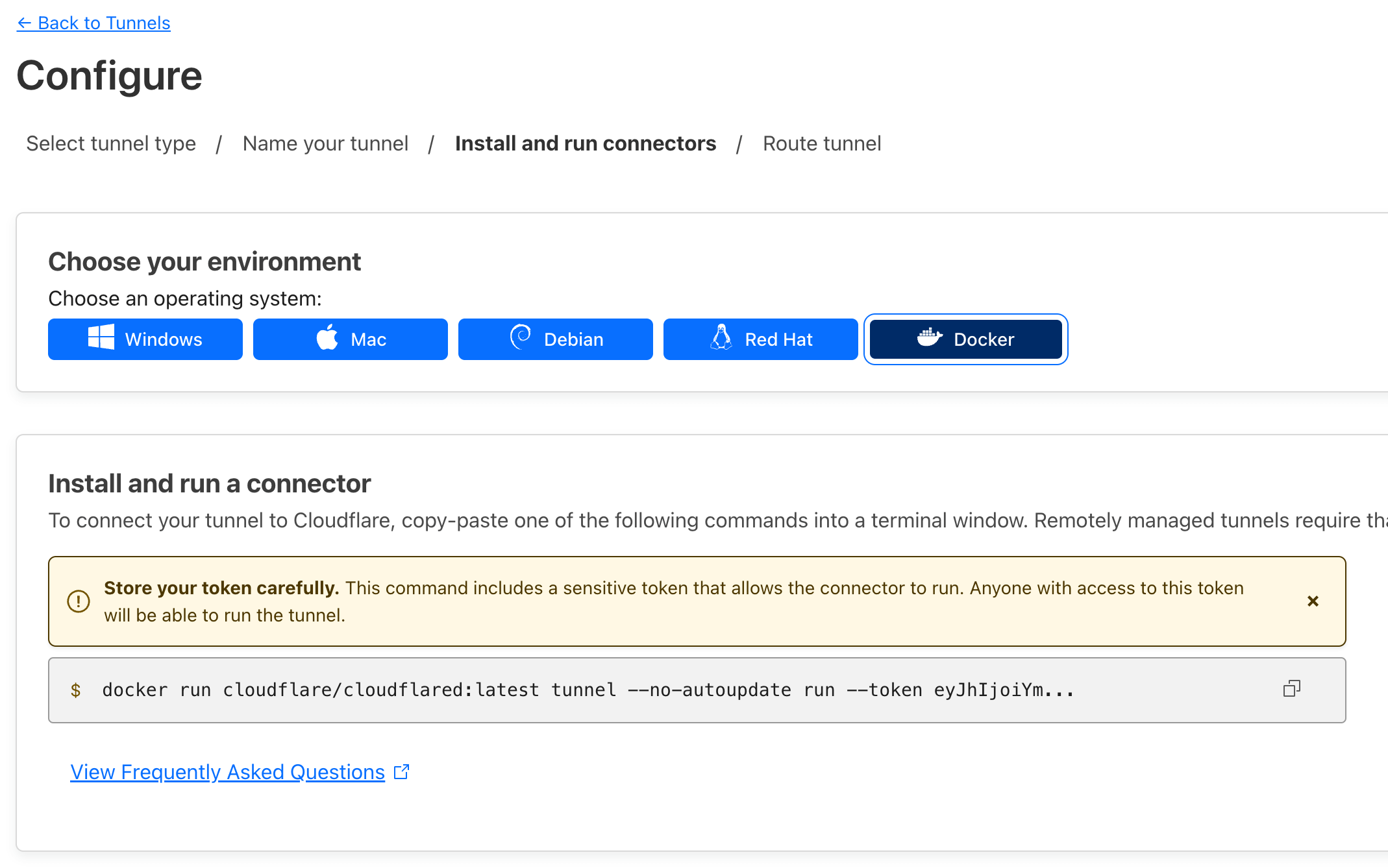Select the Docker label text
Image resolution: width=1388 pixels, height=868 pixels.
tap(984, 339)
